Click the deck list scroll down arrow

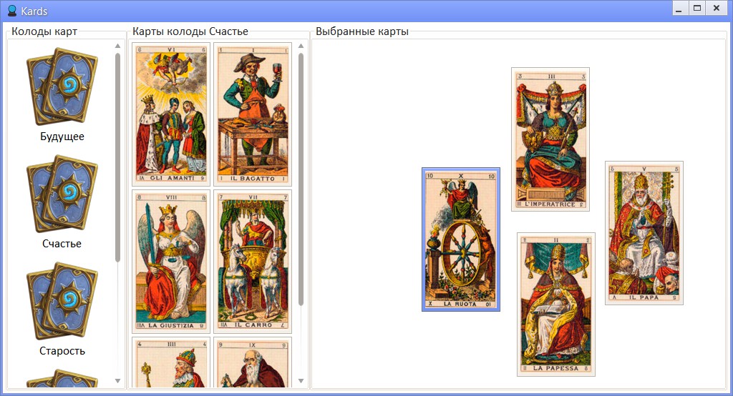click(x=118, y=381)
